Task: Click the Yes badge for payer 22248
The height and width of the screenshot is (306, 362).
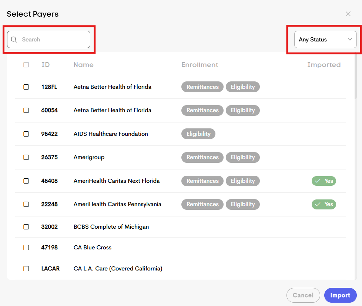Action: tap(324, 204)
